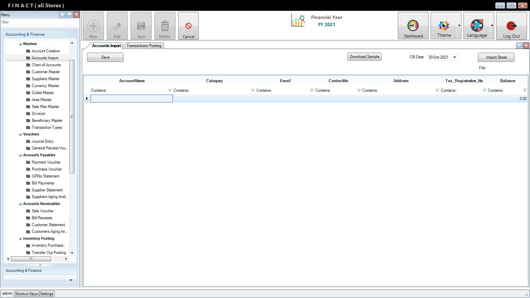
Task: Click the Language globe icon
Action: coord(477,25)
